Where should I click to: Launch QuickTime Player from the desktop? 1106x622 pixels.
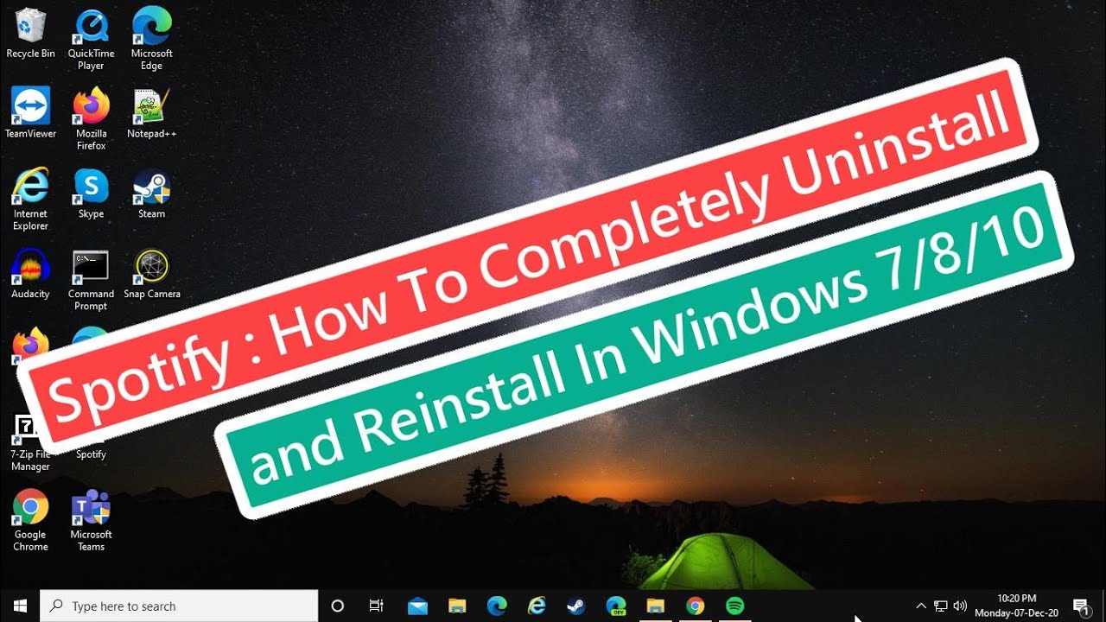tap(91, 40)
